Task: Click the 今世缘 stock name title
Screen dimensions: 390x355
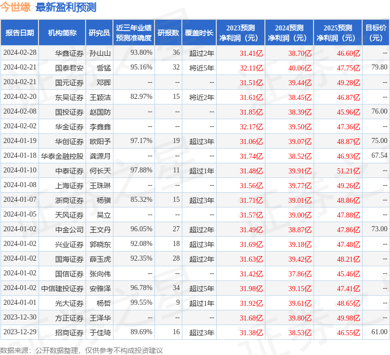Action: (15, 7)
